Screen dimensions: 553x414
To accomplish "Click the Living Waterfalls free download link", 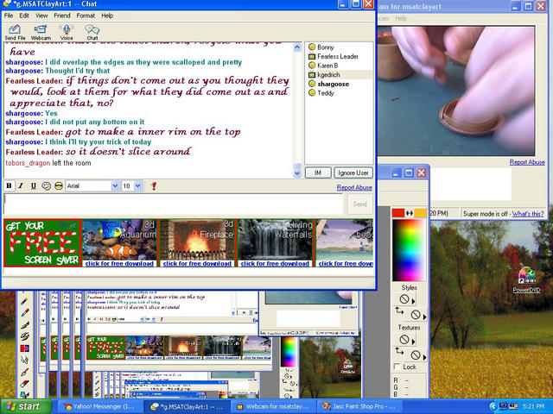I will click(275, 264).
